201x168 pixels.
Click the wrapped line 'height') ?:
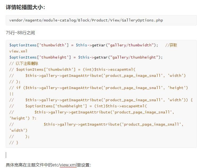23,118
